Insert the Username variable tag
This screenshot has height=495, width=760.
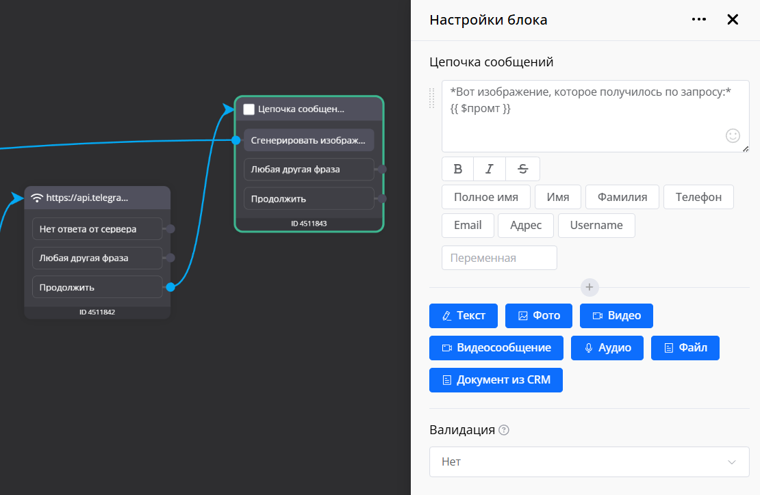[x=596, y=225]
